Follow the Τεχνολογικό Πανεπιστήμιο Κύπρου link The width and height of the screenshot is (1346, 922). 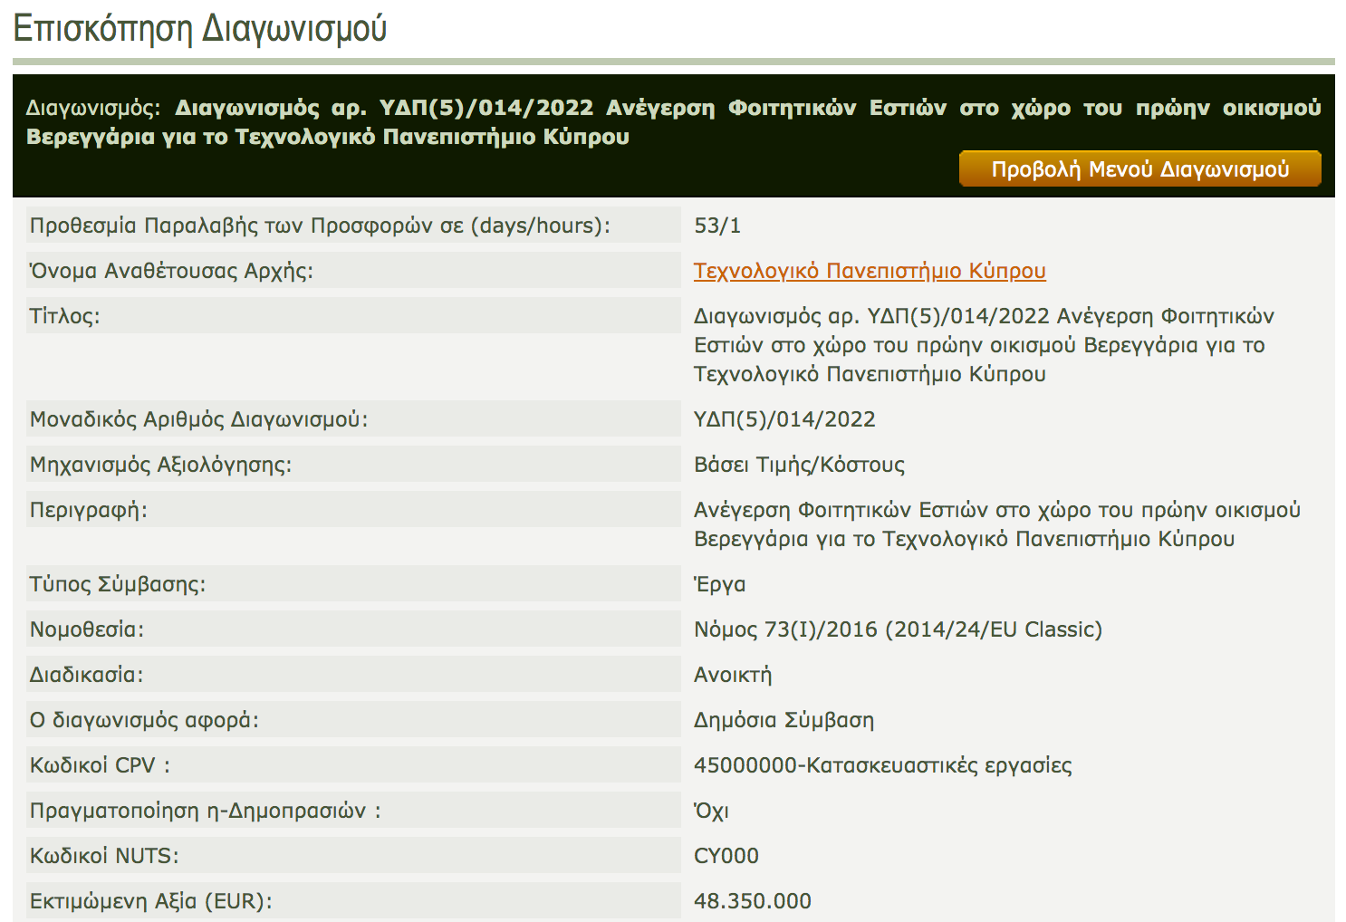pyautogui.click(x=870, y=271)
